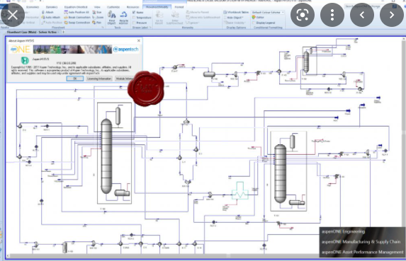Select the Pan tool in the ribbon
This screenshot has width=406, height=261.
pyautogui.click(x=97, y=23)
